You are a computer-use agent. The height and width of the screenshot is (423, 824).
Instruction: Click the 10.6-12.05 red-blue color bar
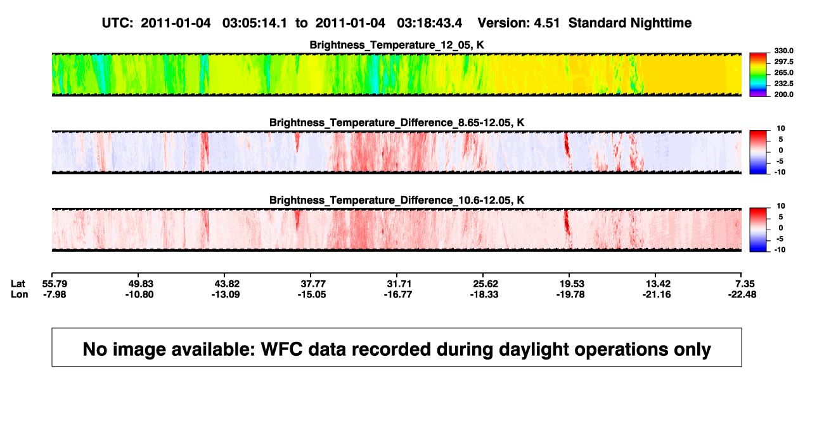pos(758,230)
